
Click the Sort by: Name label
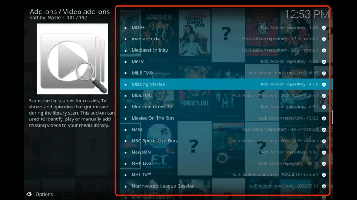click(x=45, y=18)
